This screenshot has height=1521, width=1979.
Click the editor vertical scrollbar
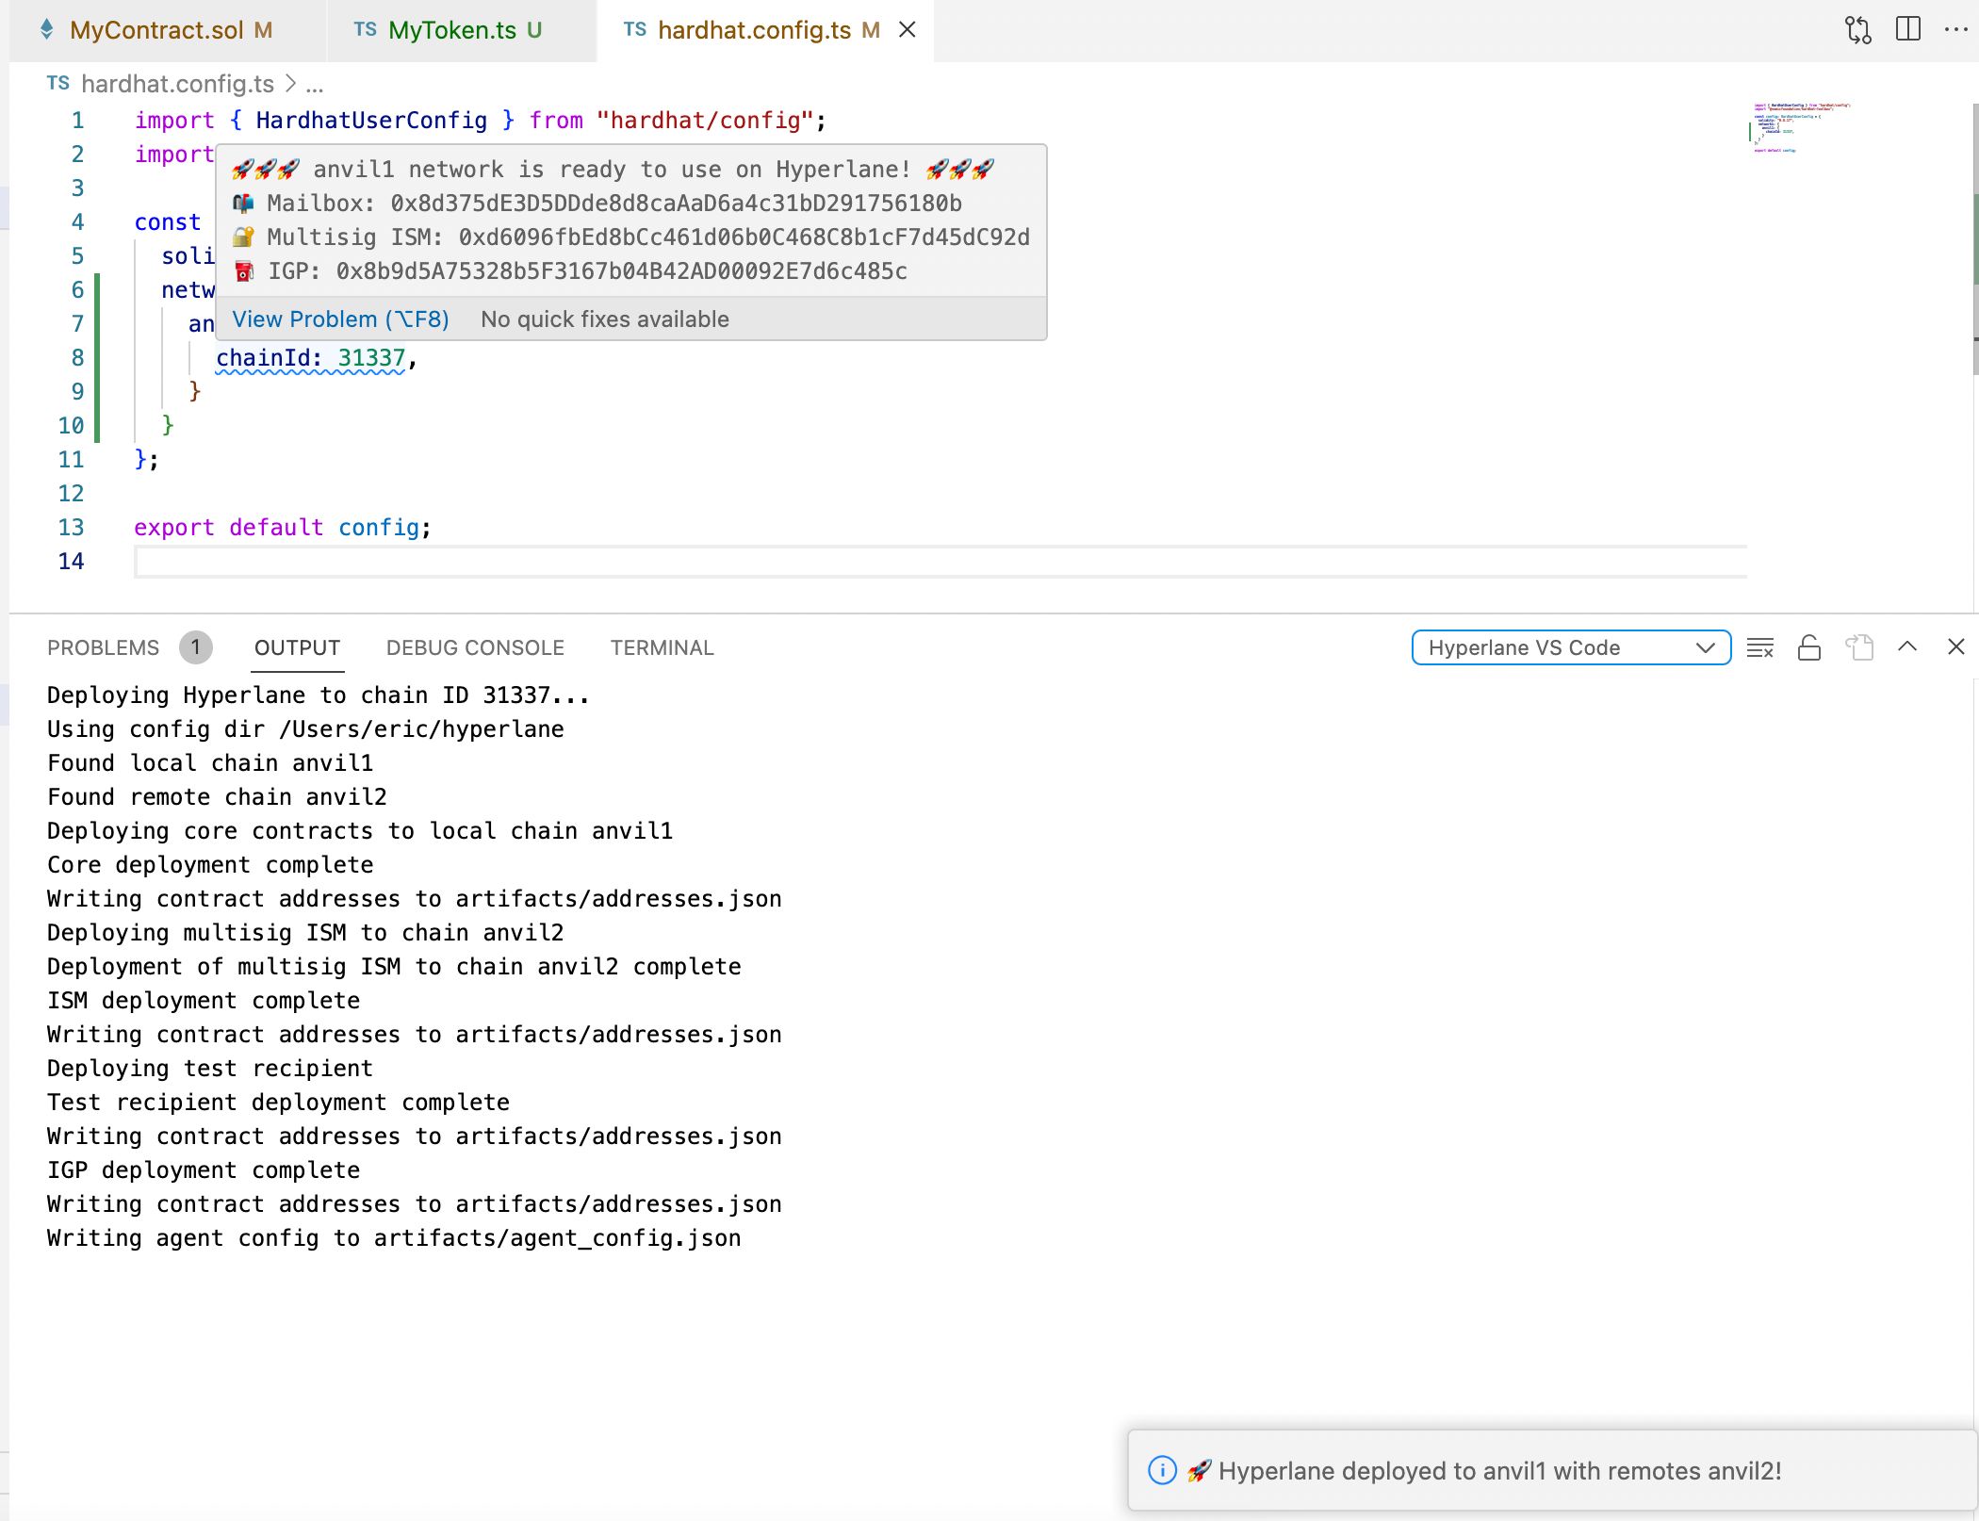point(1975,240)
